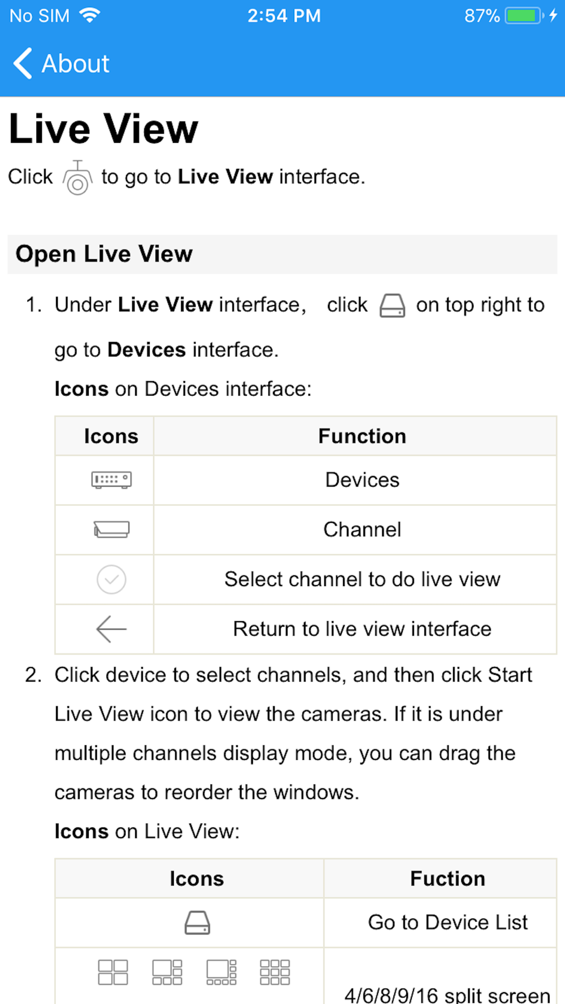Click the Live View camera icon
The width and height of the screenshot is (565, 1004).
pos(77,178)
